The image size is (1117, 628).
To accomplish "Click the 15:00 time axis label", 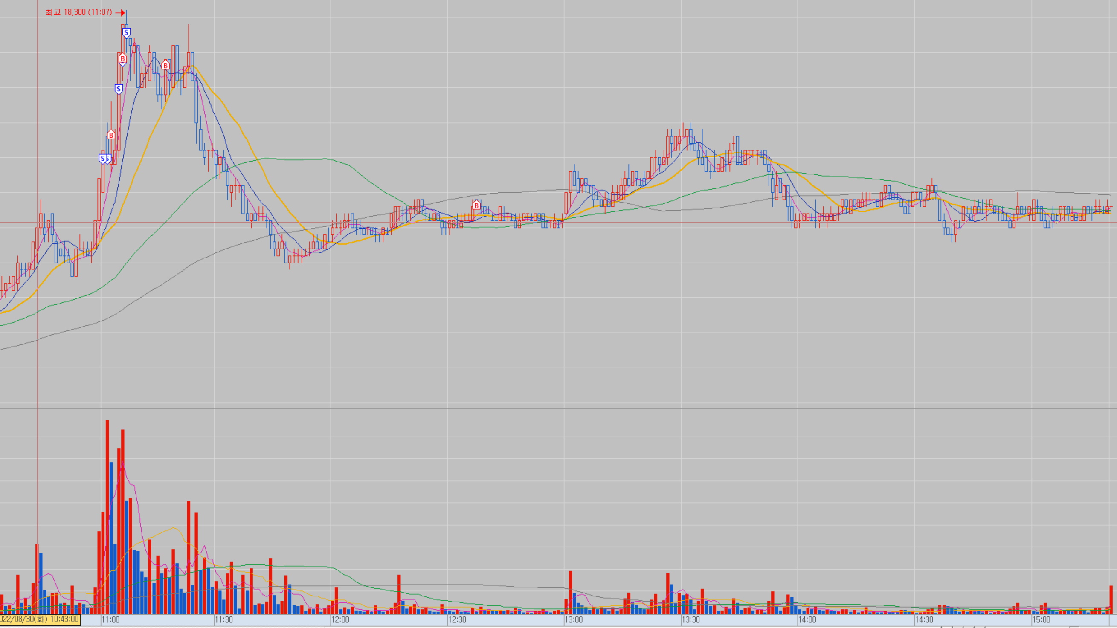I will [x=1041, y=620].
